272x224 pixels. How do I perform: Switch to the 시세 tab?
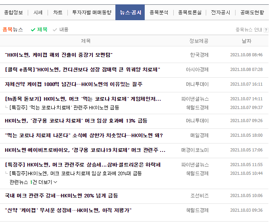[x=38, y=13]
